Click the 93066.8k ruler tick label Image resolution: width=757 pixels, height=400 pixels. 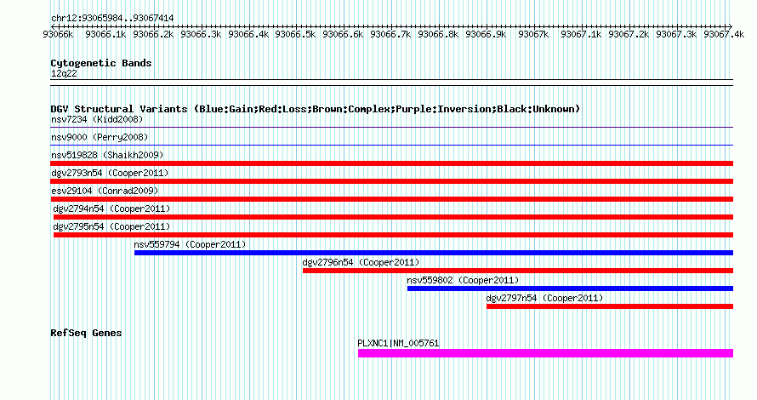point(438,34)
